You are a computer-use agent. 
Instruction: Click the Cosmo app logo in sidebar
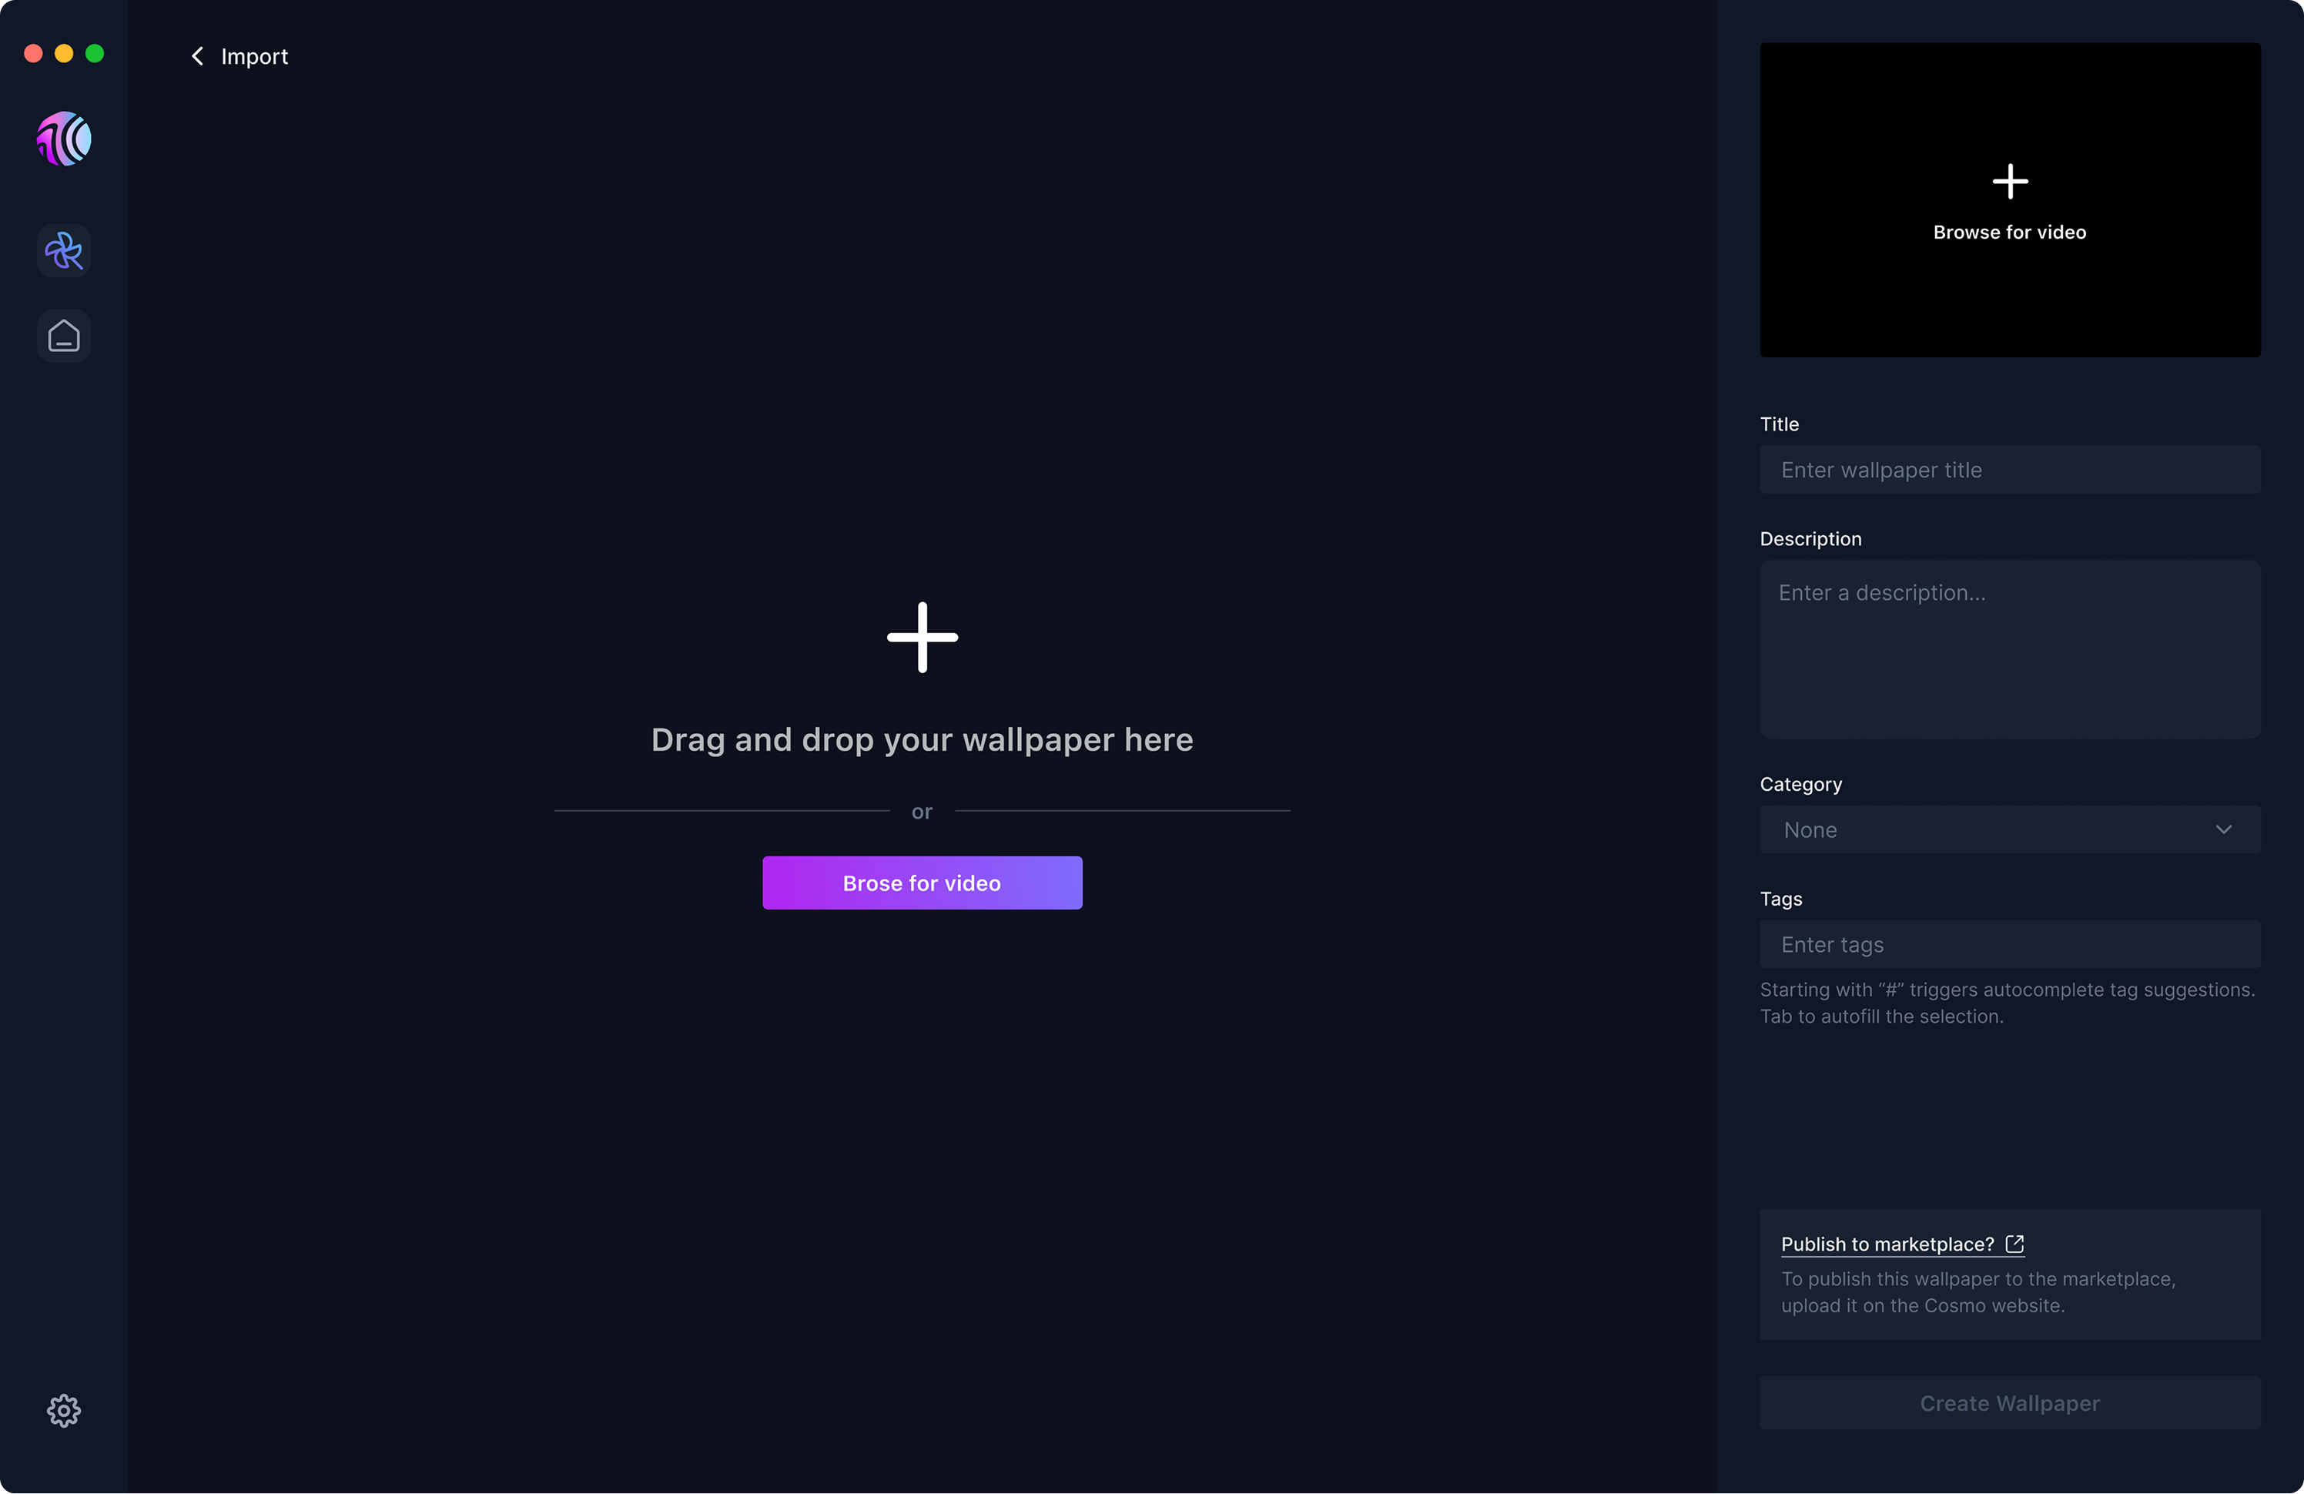coord(63,139)
